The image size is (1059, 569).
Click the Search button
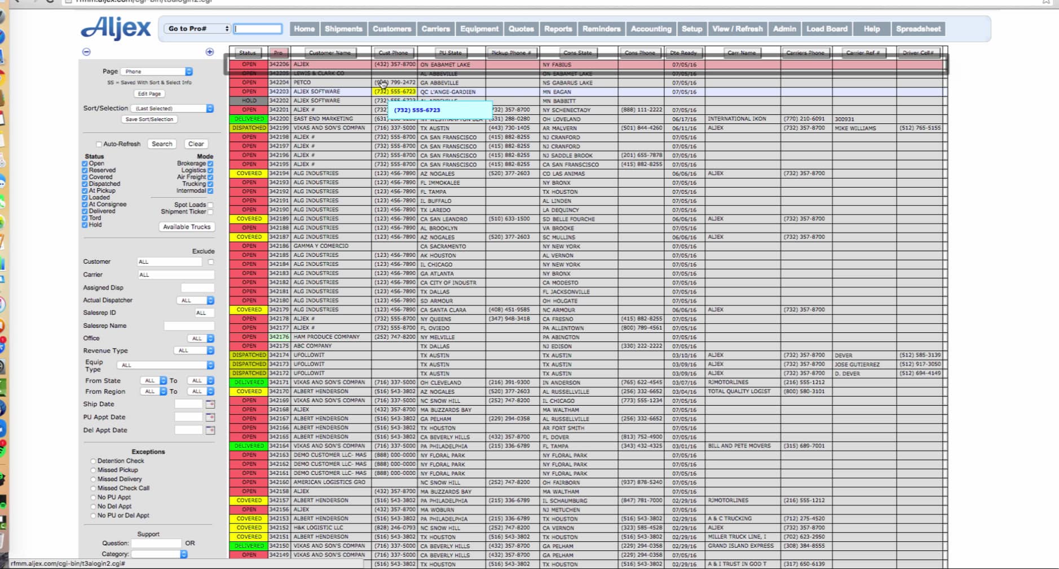point(162,144)
